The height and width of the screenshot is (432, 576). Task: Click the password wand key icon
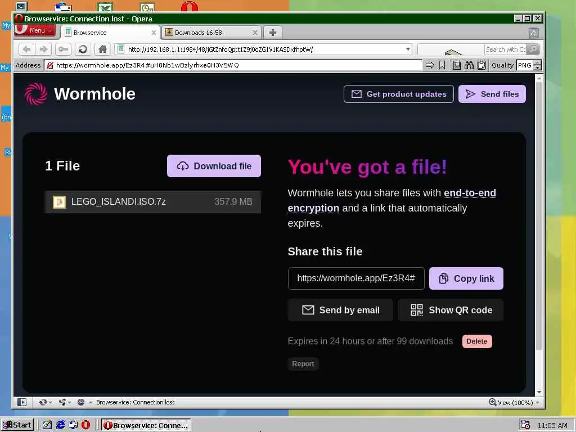63,49
